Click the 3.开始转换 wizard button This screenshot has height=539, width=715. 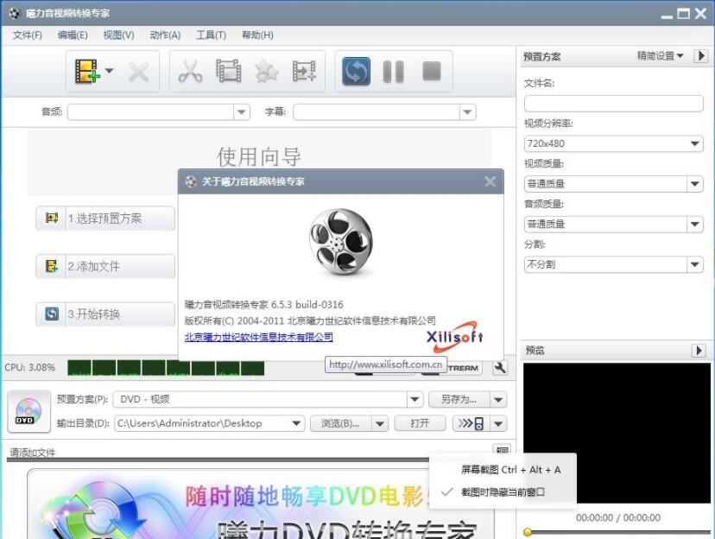105,314
